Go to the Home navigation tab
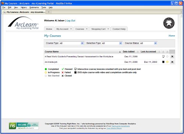Viewport: 184px width, 134px height. click(49, 29)
